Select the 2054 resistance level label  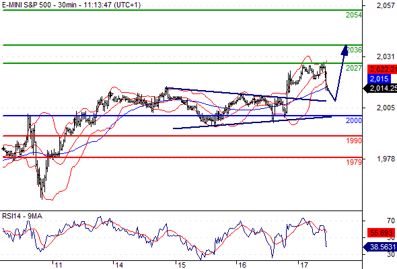coord(354,15)
